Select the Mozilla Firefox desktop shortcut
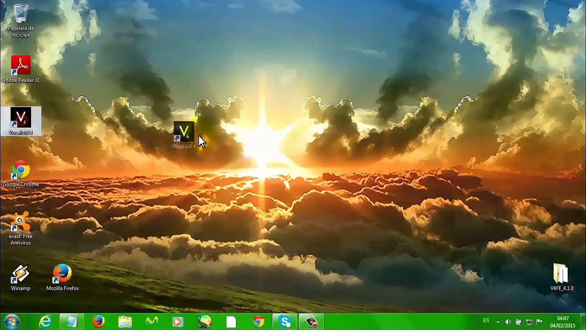Screen dimensions: 586x330 (x=62, y=278)
